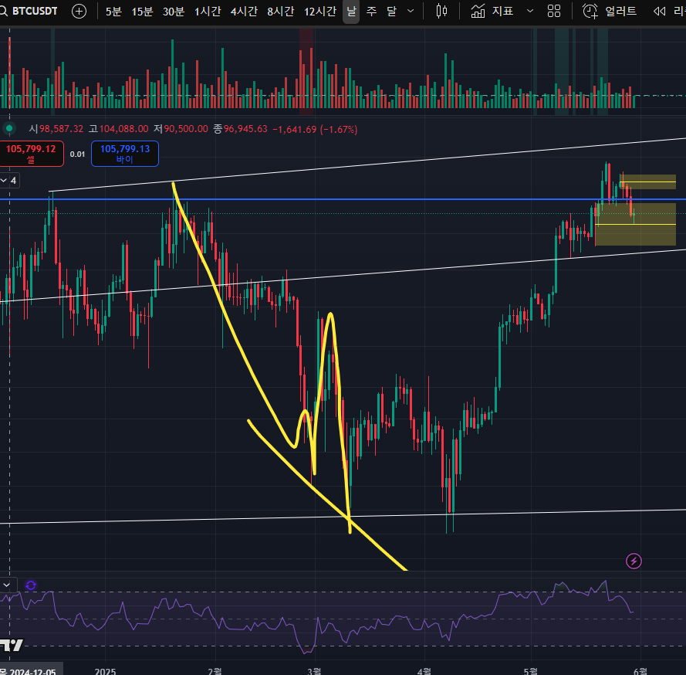Choose the 12시간 interval
The height and width of the screenshot is (675, 686).
319,12
